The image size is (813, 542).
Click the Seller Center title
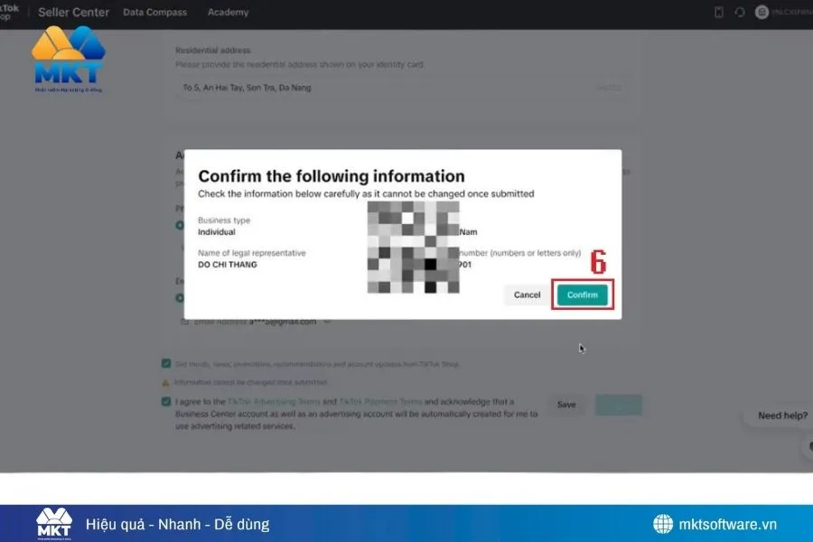[74, 13]
